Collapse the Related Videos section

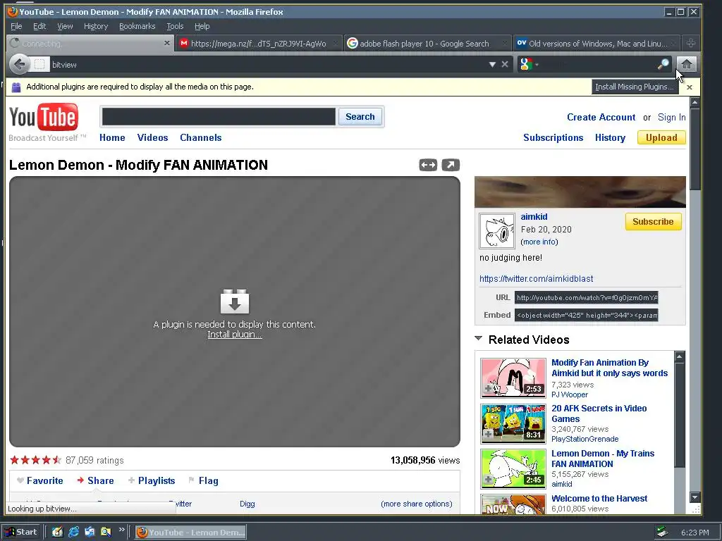coord(479,339)
